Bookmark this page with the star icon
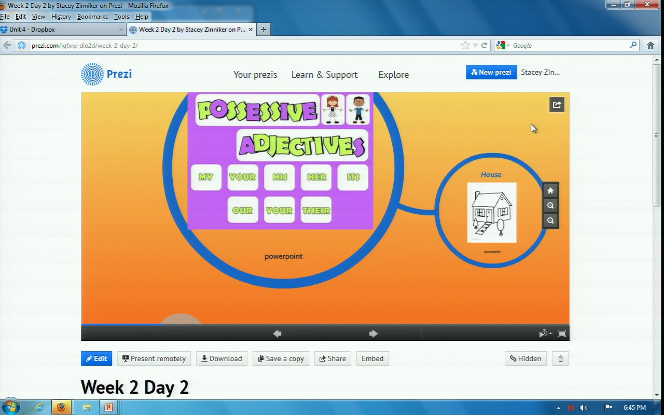Viewport: 664px width, 415px height. click(x=465, y=45)
